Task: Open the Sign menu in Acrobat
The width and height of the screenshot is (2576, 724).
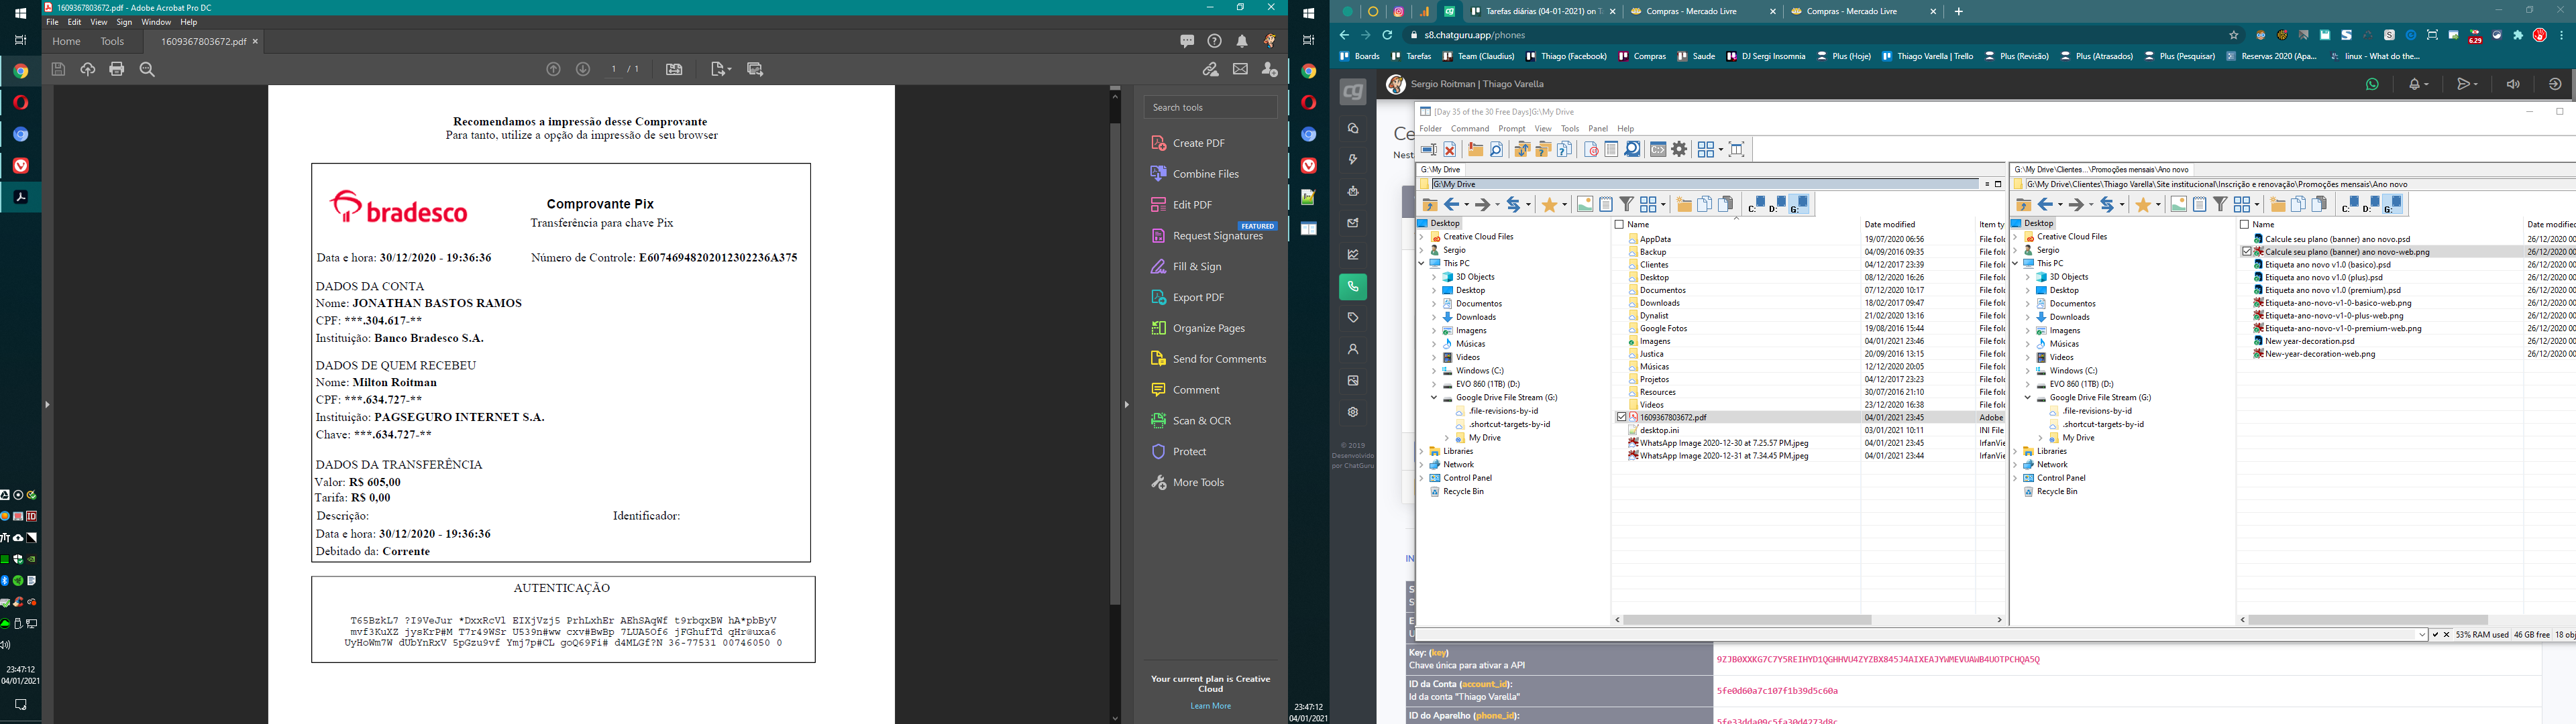Action: tap(124, 22)
